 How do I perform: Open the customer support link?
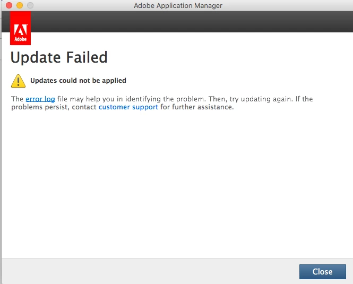coord(128,107)
